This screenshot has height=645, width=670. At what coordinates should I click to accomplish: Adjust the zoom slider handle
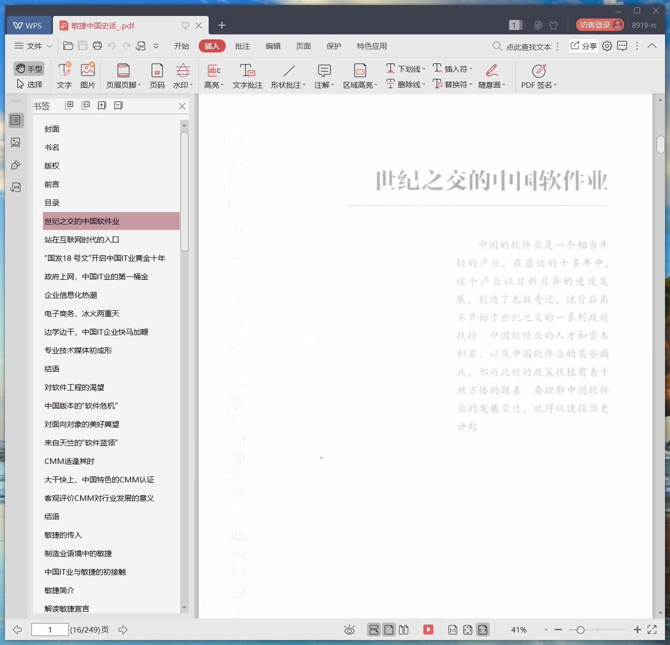[580, 630]
